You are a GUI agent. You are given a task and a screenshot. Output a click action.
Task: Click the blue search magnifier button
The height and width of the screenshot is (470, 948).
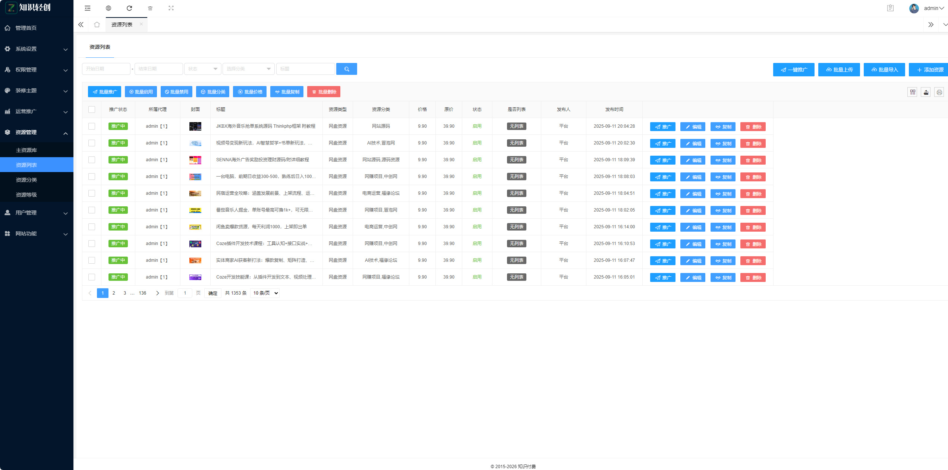[x=346, y=69]
